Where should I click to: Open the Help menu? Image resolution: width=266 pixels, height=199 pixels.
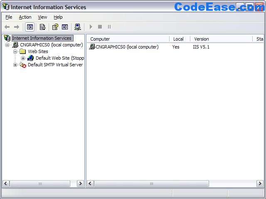[x=58, y=17]
